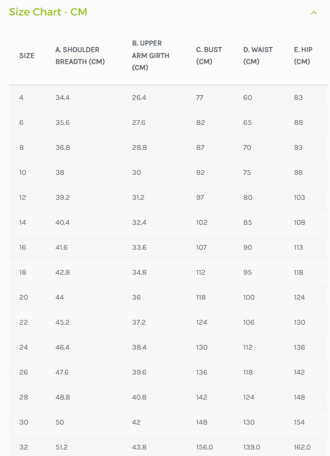The height and width of the screenshot is (456, 330).
Task: Collapse the Size Chart section with chevron
Action: [x=313, y=13]
